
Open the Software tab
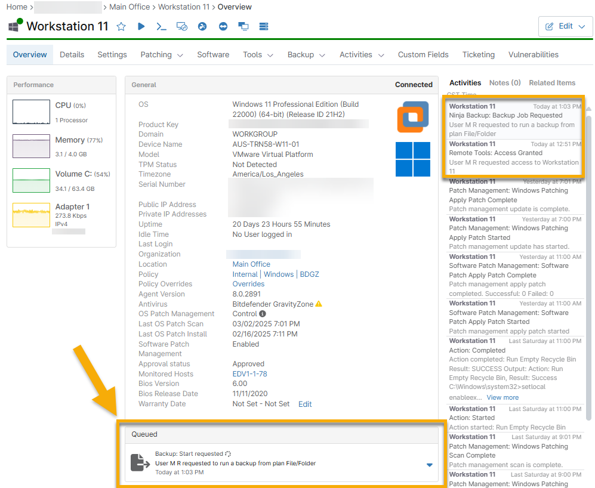point(213,54)
